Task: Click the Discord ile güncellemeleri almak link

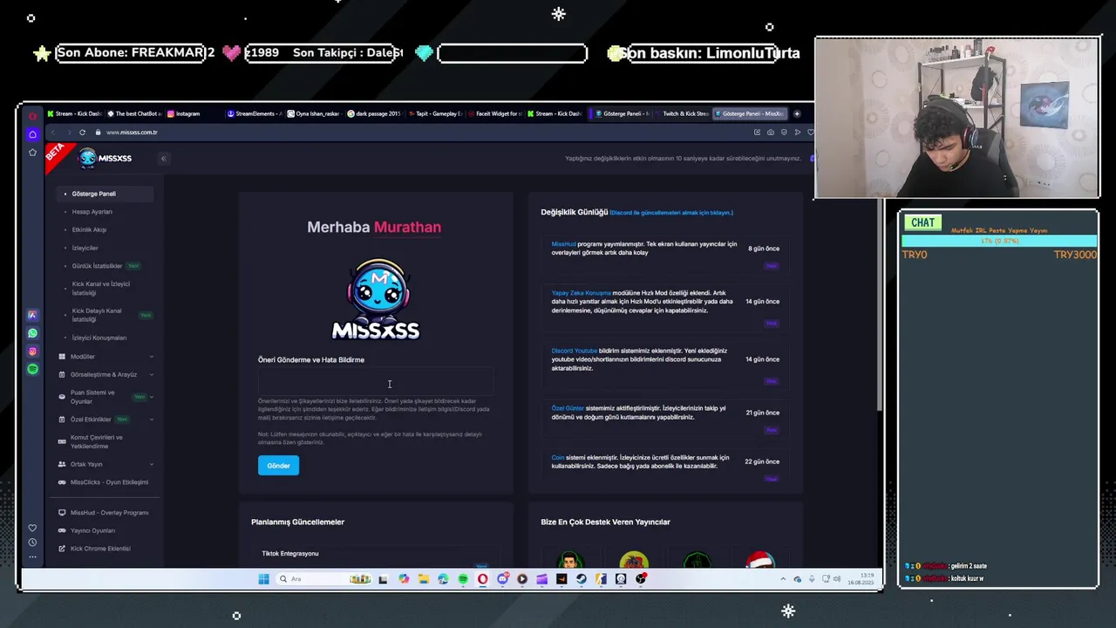Action: pyautogui.click(x=671, y=213)
